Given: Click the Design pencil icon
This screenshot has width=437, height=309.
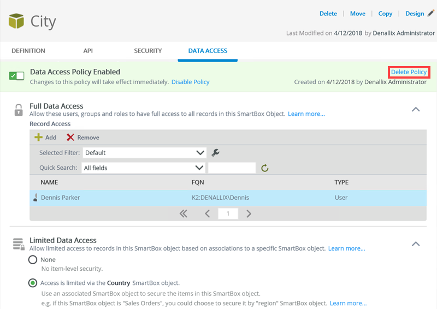Looking at the screenshot, I should click(x=431, y=13).
